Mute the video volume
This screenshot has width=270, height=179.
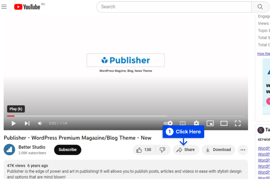pyautogui.click(x=40, y=123)
